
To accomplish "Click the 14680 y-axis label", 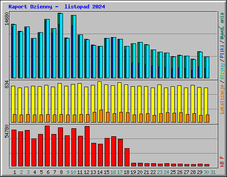I will pyautogui.click(x=7, y=19).
